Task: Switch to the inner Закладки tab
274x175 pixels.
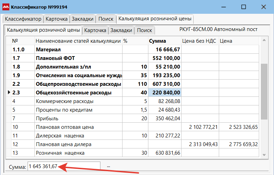Action: click(x=121, y=30)
